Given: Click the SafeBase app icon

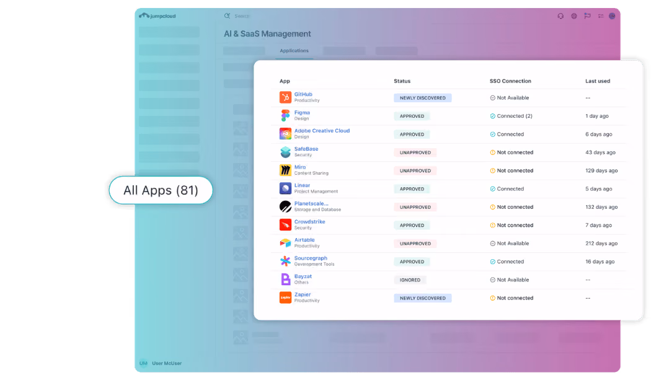Looking at the screenshot, I should [285, 152].
